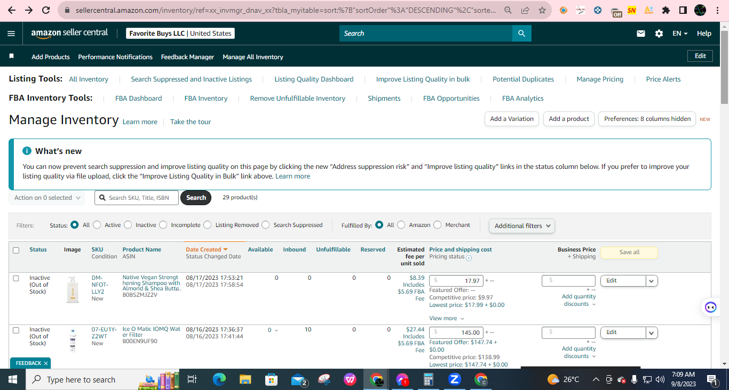Screen dimensions: 729x390
Task: Close the Feedback tab with X
Action: (x=46, y=363)
